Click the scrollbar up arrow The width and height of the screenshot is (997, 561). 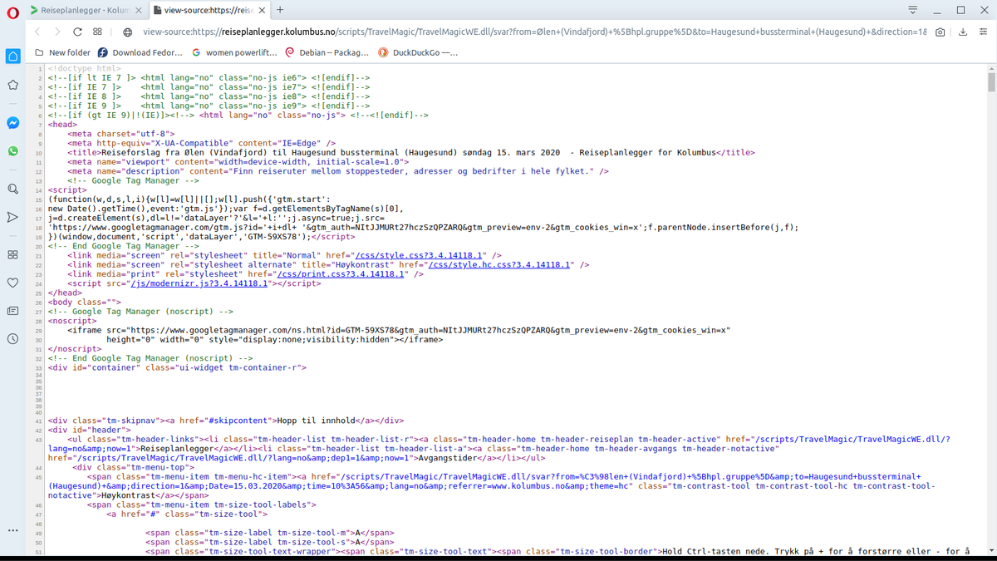coord(991,67)
